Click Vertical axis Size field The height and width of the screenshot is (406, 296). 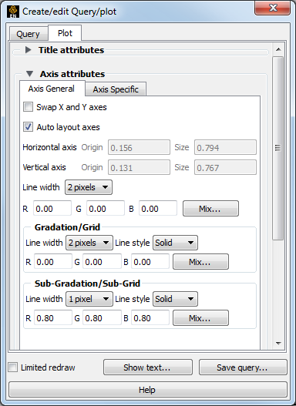(x=225, y=167)
